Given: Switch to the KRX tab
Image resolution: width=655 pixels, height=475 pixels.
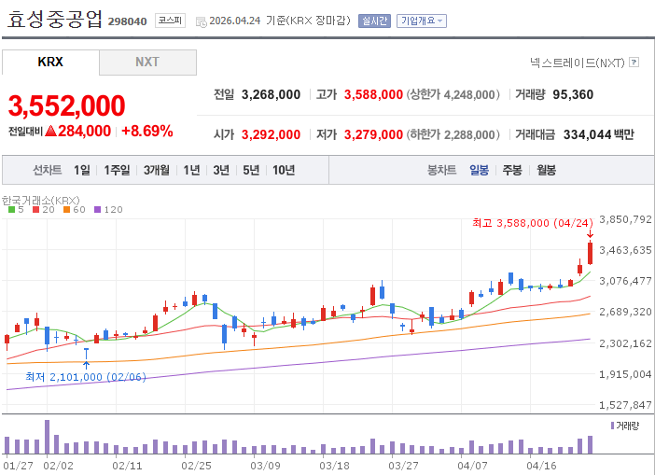Looking at the screenshot, I should 50,62.
